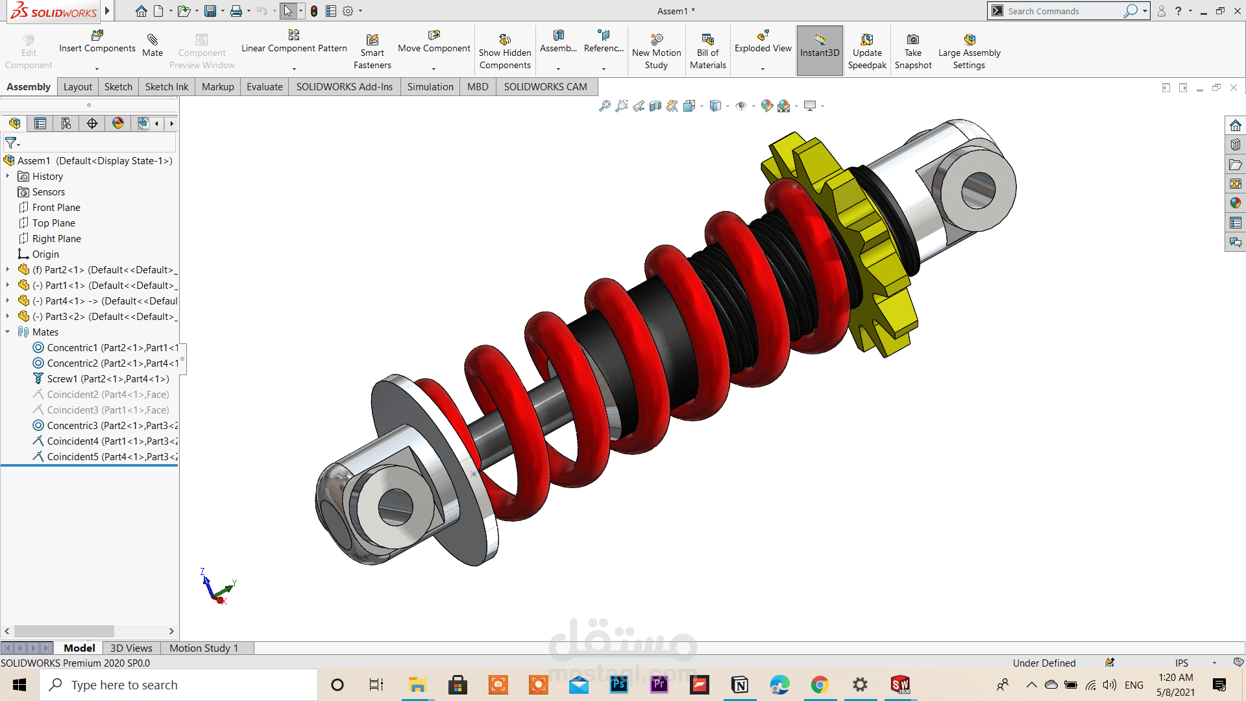
Task: Expand the History tree item
Action: coord(8,176)
